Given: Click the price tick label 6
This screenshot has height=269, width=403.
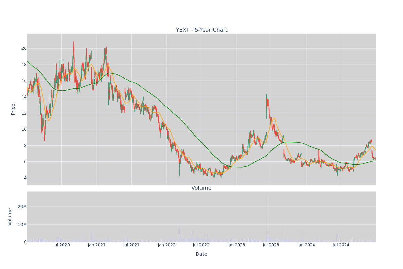Looking at the screenshot, I should (25, 162).
